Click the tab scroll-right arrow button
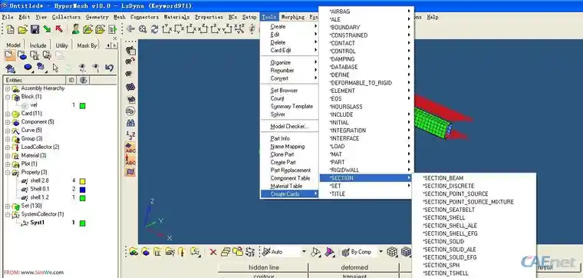Screen dimensions: 583x278 pyautogui.click(x=114, y=45)
